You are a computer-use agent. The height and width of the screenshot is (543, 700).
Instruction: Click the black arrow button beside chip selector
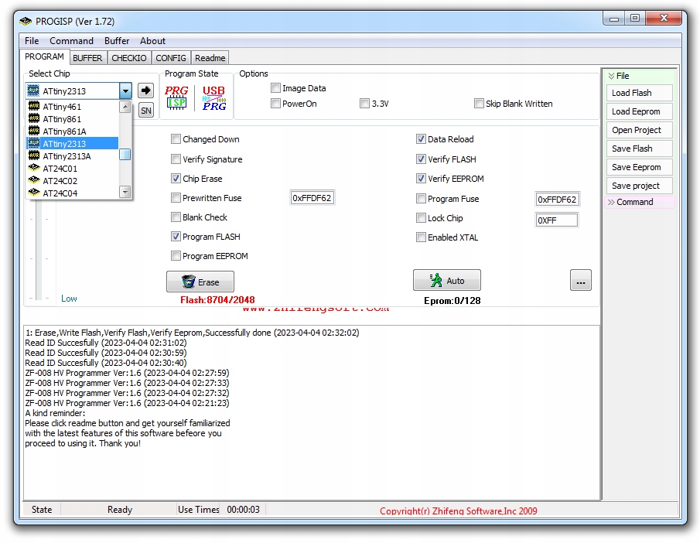[x=145, y=90]
